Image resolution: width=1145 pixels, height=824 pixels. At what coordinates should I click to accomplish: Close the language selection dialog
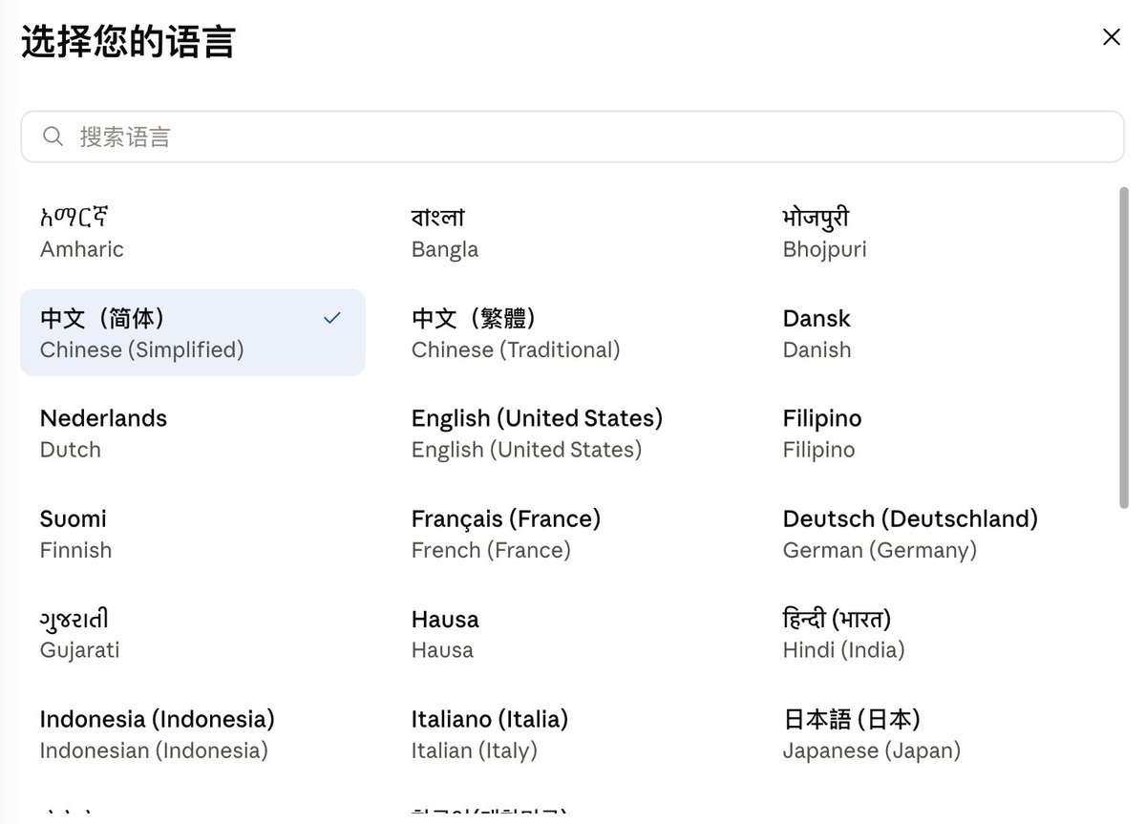(x=1111, y=37)
